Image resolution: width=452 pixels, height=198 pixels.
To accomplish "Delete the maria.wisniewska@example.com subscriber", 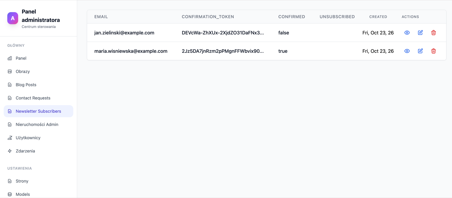I will click(x=433, y=51).
